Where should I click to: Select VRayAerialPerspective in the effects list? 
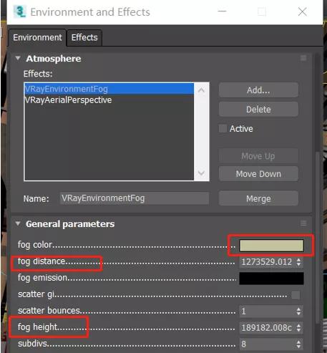pos(109,100)
